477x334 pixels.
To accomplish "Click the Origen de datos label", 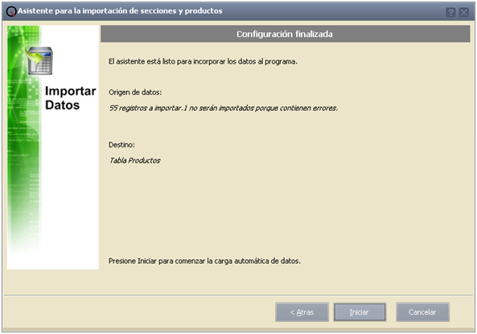I will coord(135,93).
